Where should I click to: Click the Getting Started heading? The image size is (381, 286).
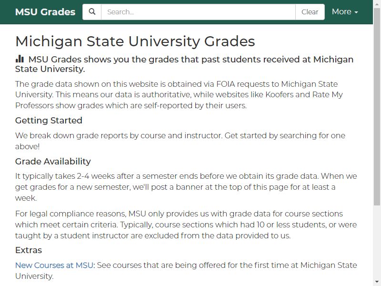click(x=49, y=121)
